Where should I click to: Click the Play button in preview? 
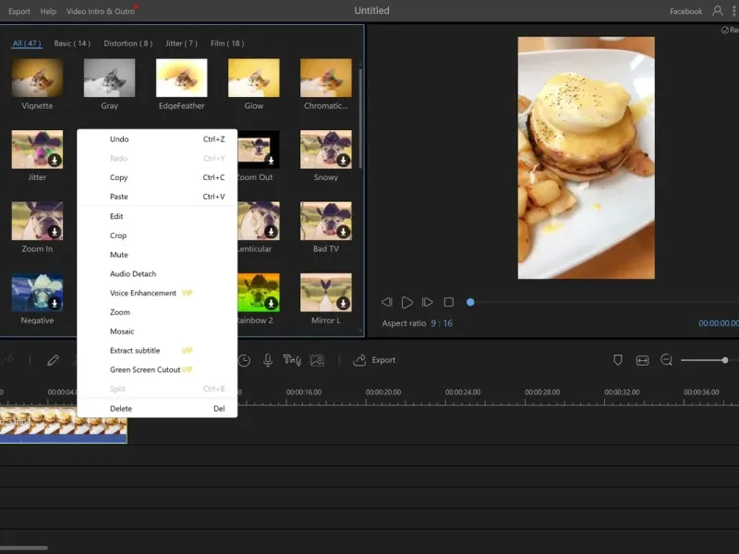click(407, 302)
